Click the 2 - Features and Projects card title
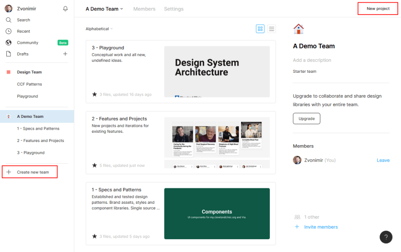 (119, 119)
